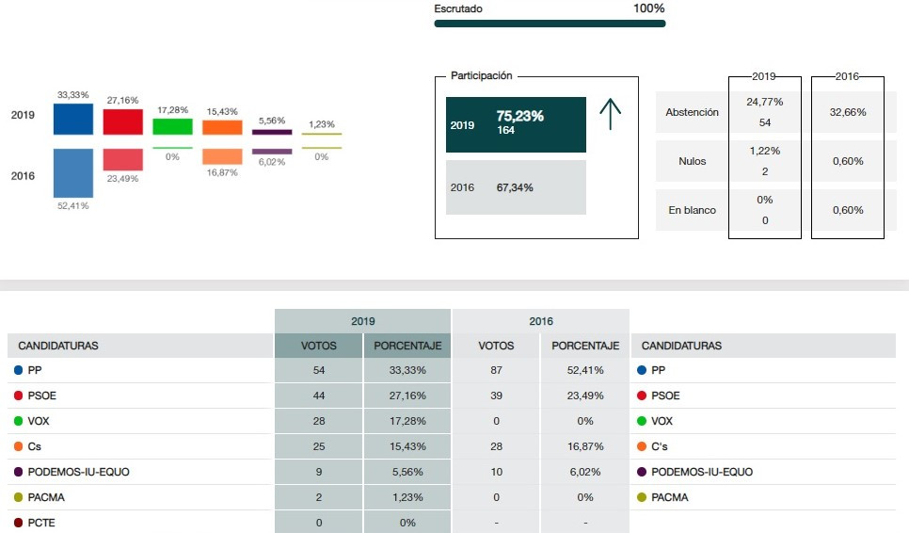Click the VOX party name in left list
909x533 pixels.
(x=39, y=421)
